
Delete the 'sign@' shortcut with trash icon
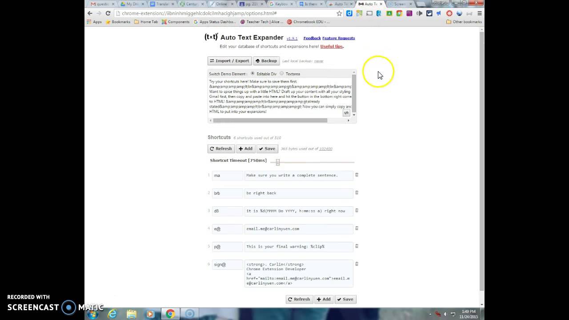tap(357, 264)
